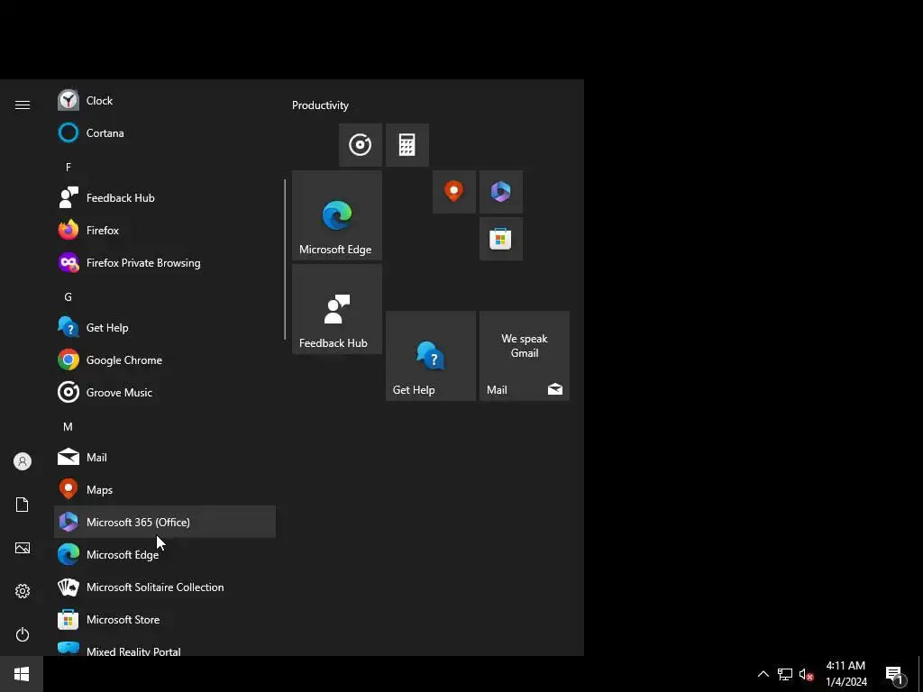923x692 pixels.
Task: Open Settings from the Start sidebar
Action: click(23, 591)
